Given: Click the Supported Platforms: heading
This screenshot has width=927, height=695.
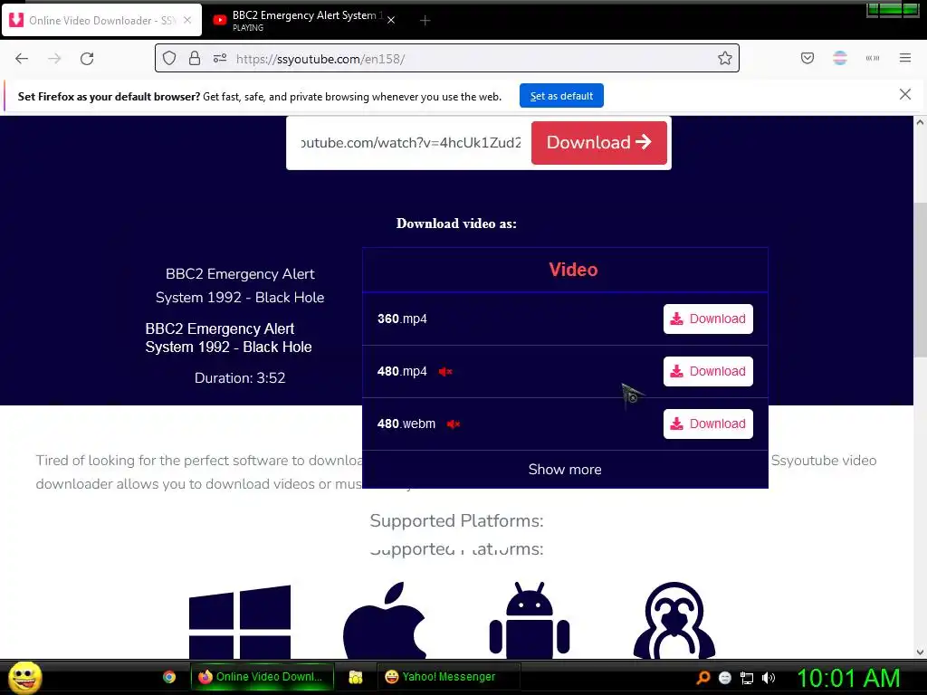Looking at the screenshot, I should click(456, 520).
